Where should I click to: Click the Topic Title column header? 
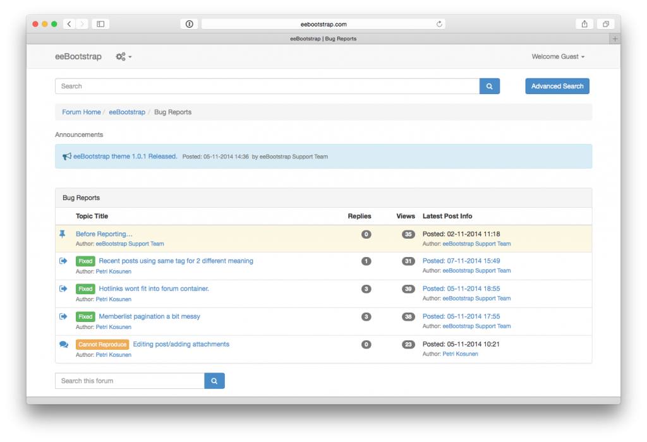click(92, 216)
